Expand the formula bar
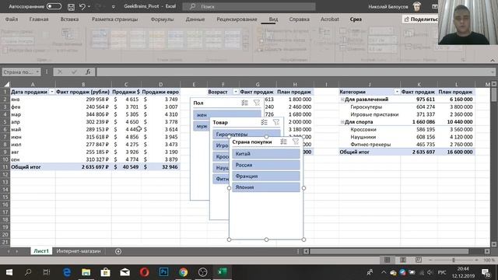Viewport: 498px width, 280px height. coord(493,72)
